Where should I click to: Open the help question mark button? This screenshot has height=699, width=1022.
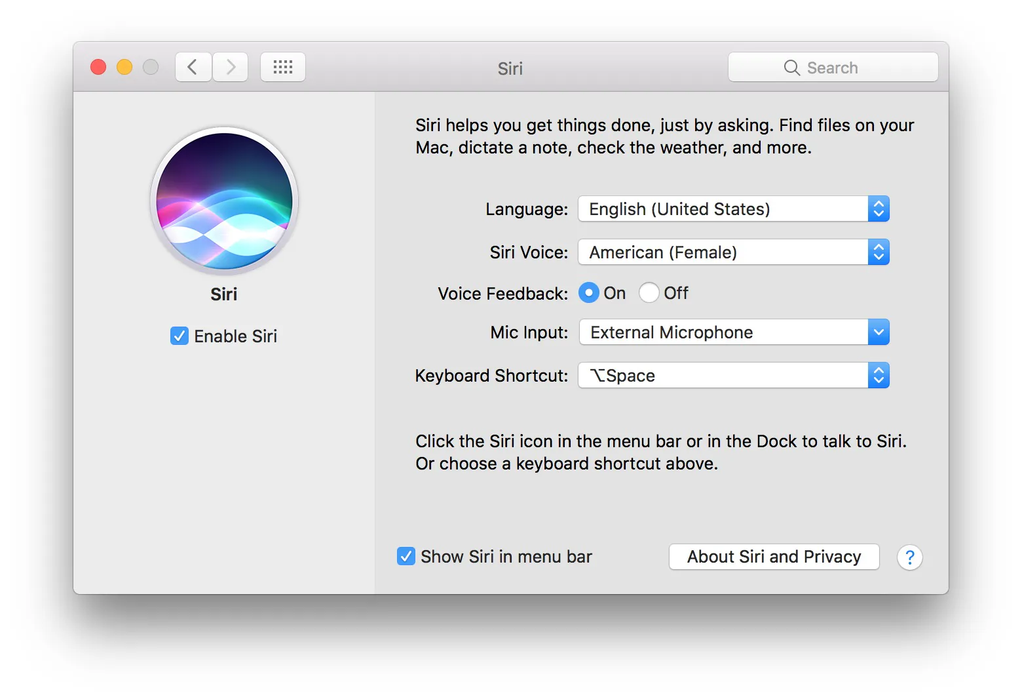pyautogui.click(x=909, y=557)
